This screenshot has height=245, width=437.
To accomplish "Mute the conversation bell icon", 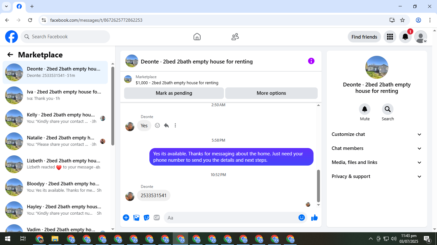I will coord(365,109).
